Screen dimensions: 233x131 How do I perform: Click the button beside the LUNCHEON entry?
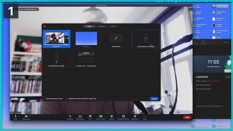[x=228, y=77]
